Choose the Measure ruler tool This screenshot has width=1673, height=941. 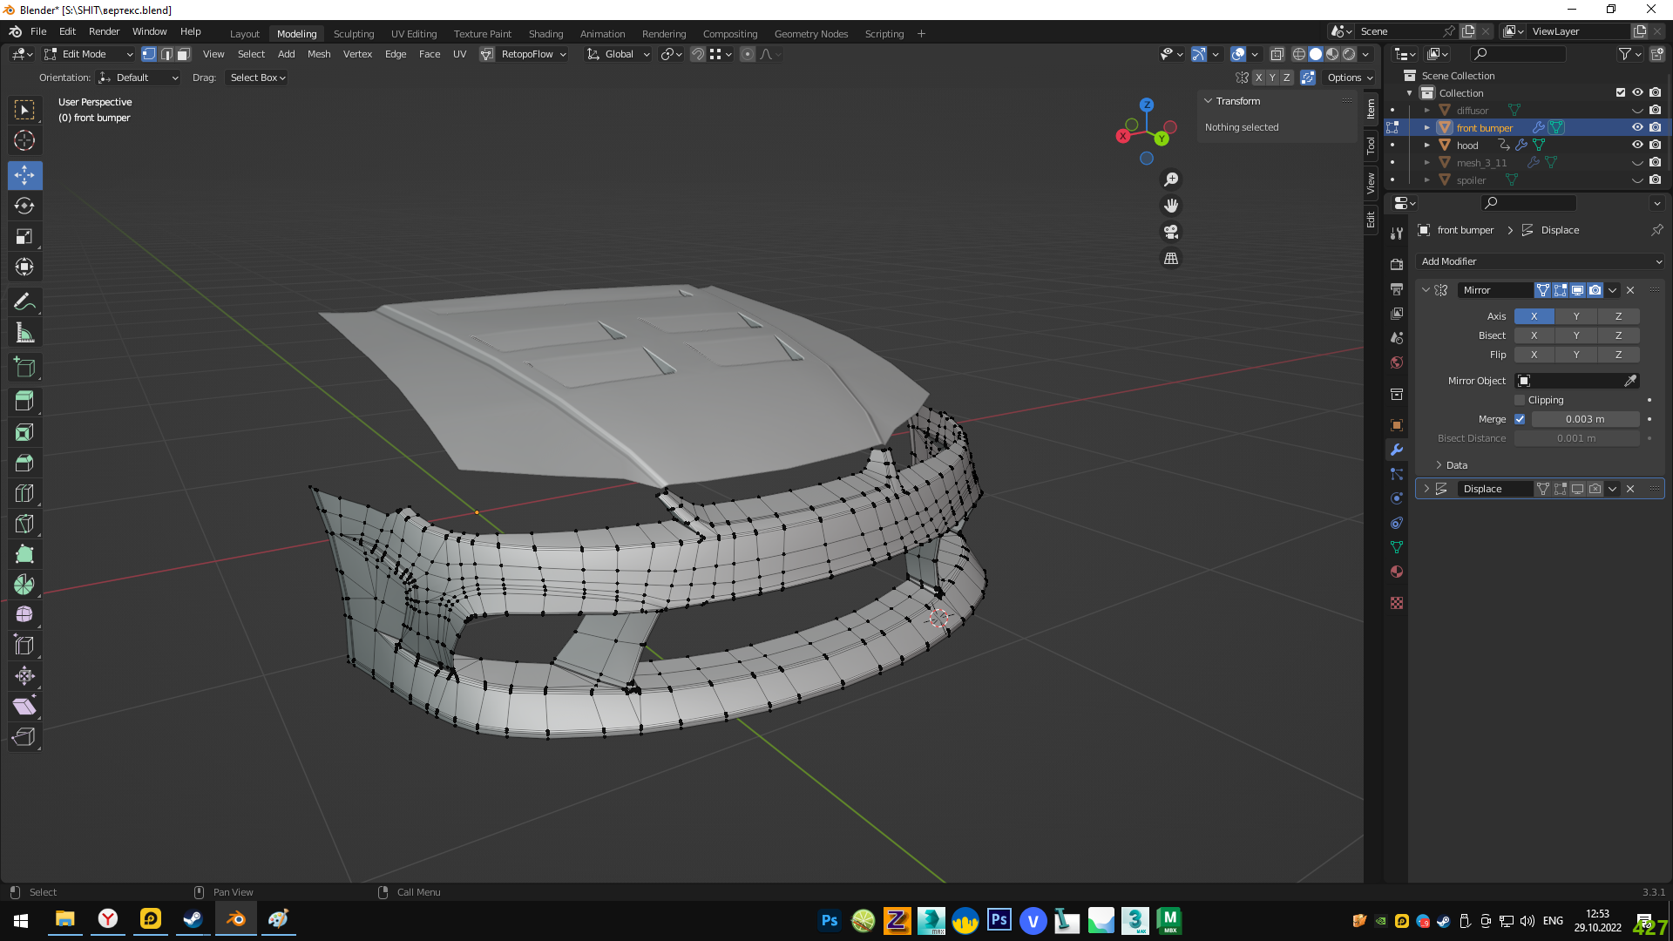[x=24, y=333]
